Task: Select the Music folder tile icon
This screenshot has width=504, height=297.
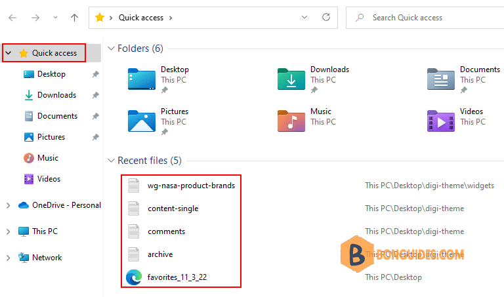Action: pos(291,121)
